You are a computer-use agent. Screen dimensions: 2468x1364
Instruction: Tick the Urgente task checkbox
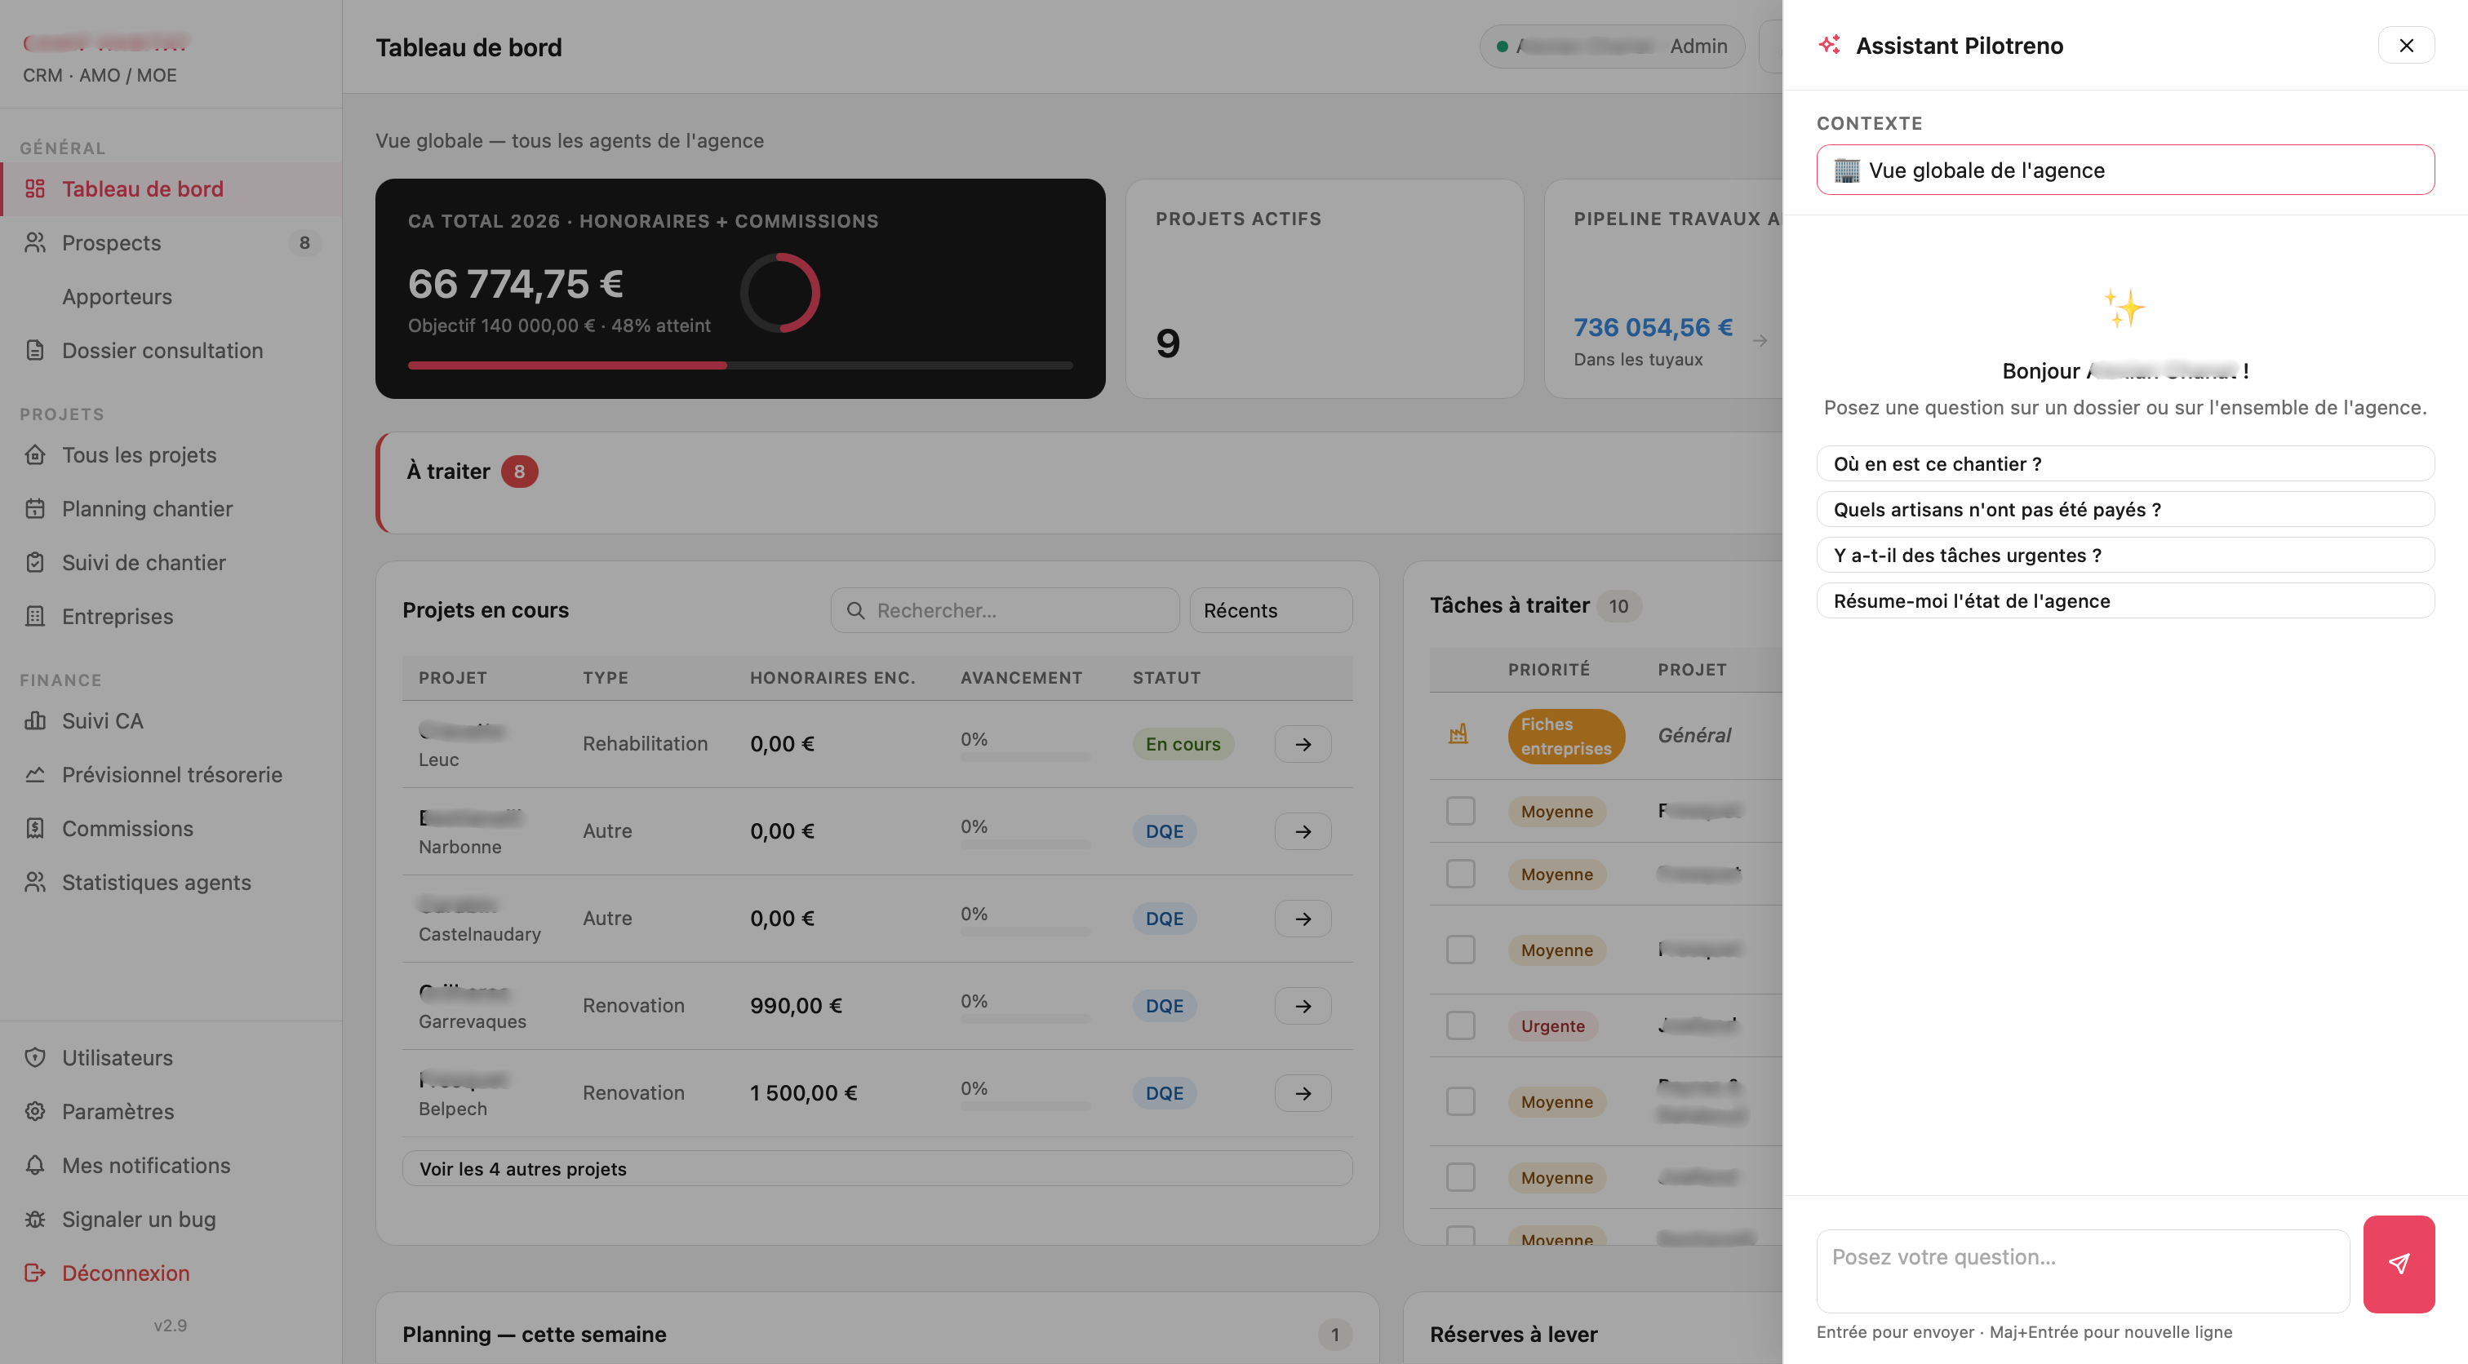click(x=1460, y=1026)
